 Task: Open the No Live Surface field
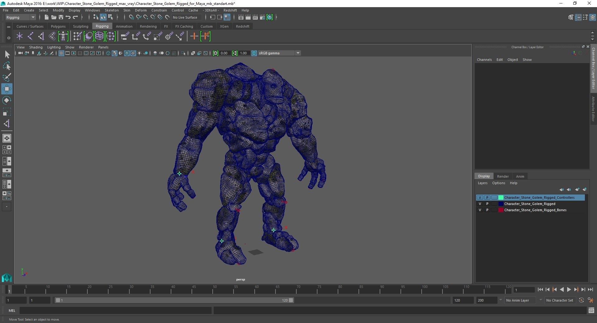[187, 17]
